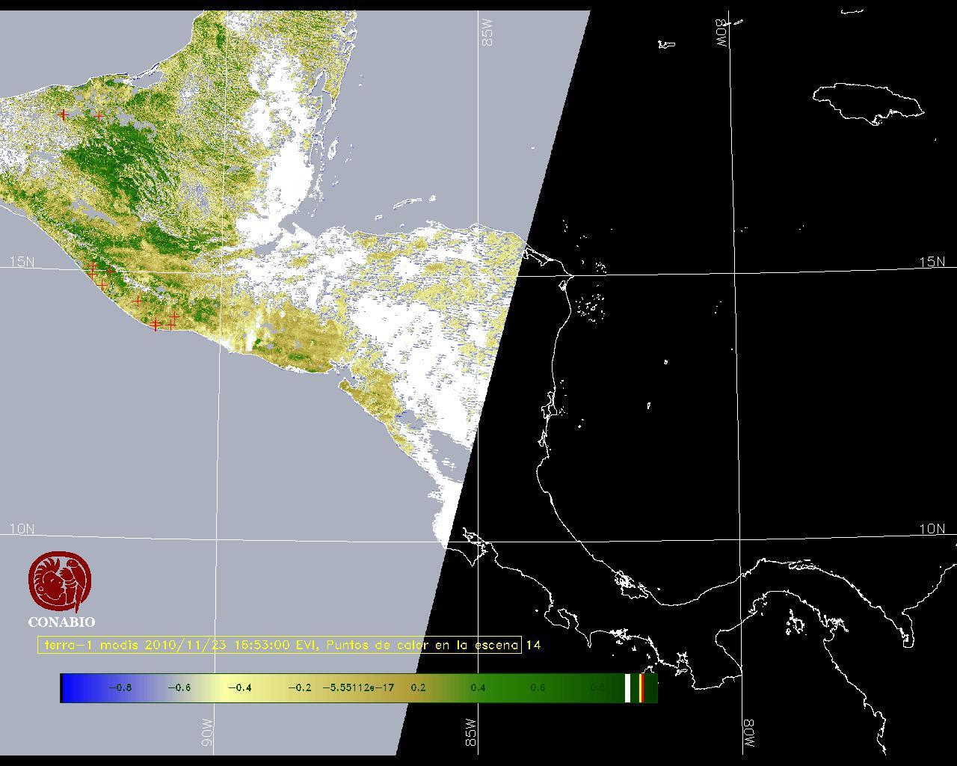Click the westernmost red hotspot cross marker

click(x=64, y=114)
